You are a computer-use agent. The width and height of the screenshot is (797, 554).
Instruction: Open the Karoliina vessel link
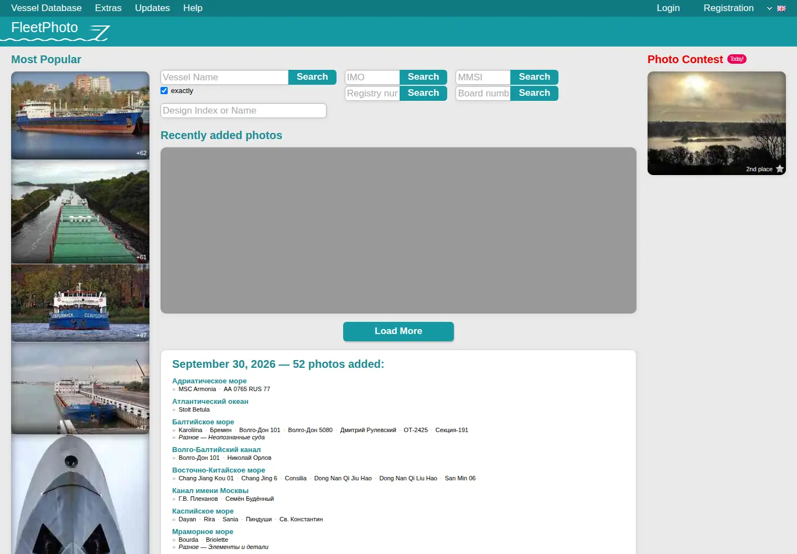pyautogui.click(x=190, y=430)
